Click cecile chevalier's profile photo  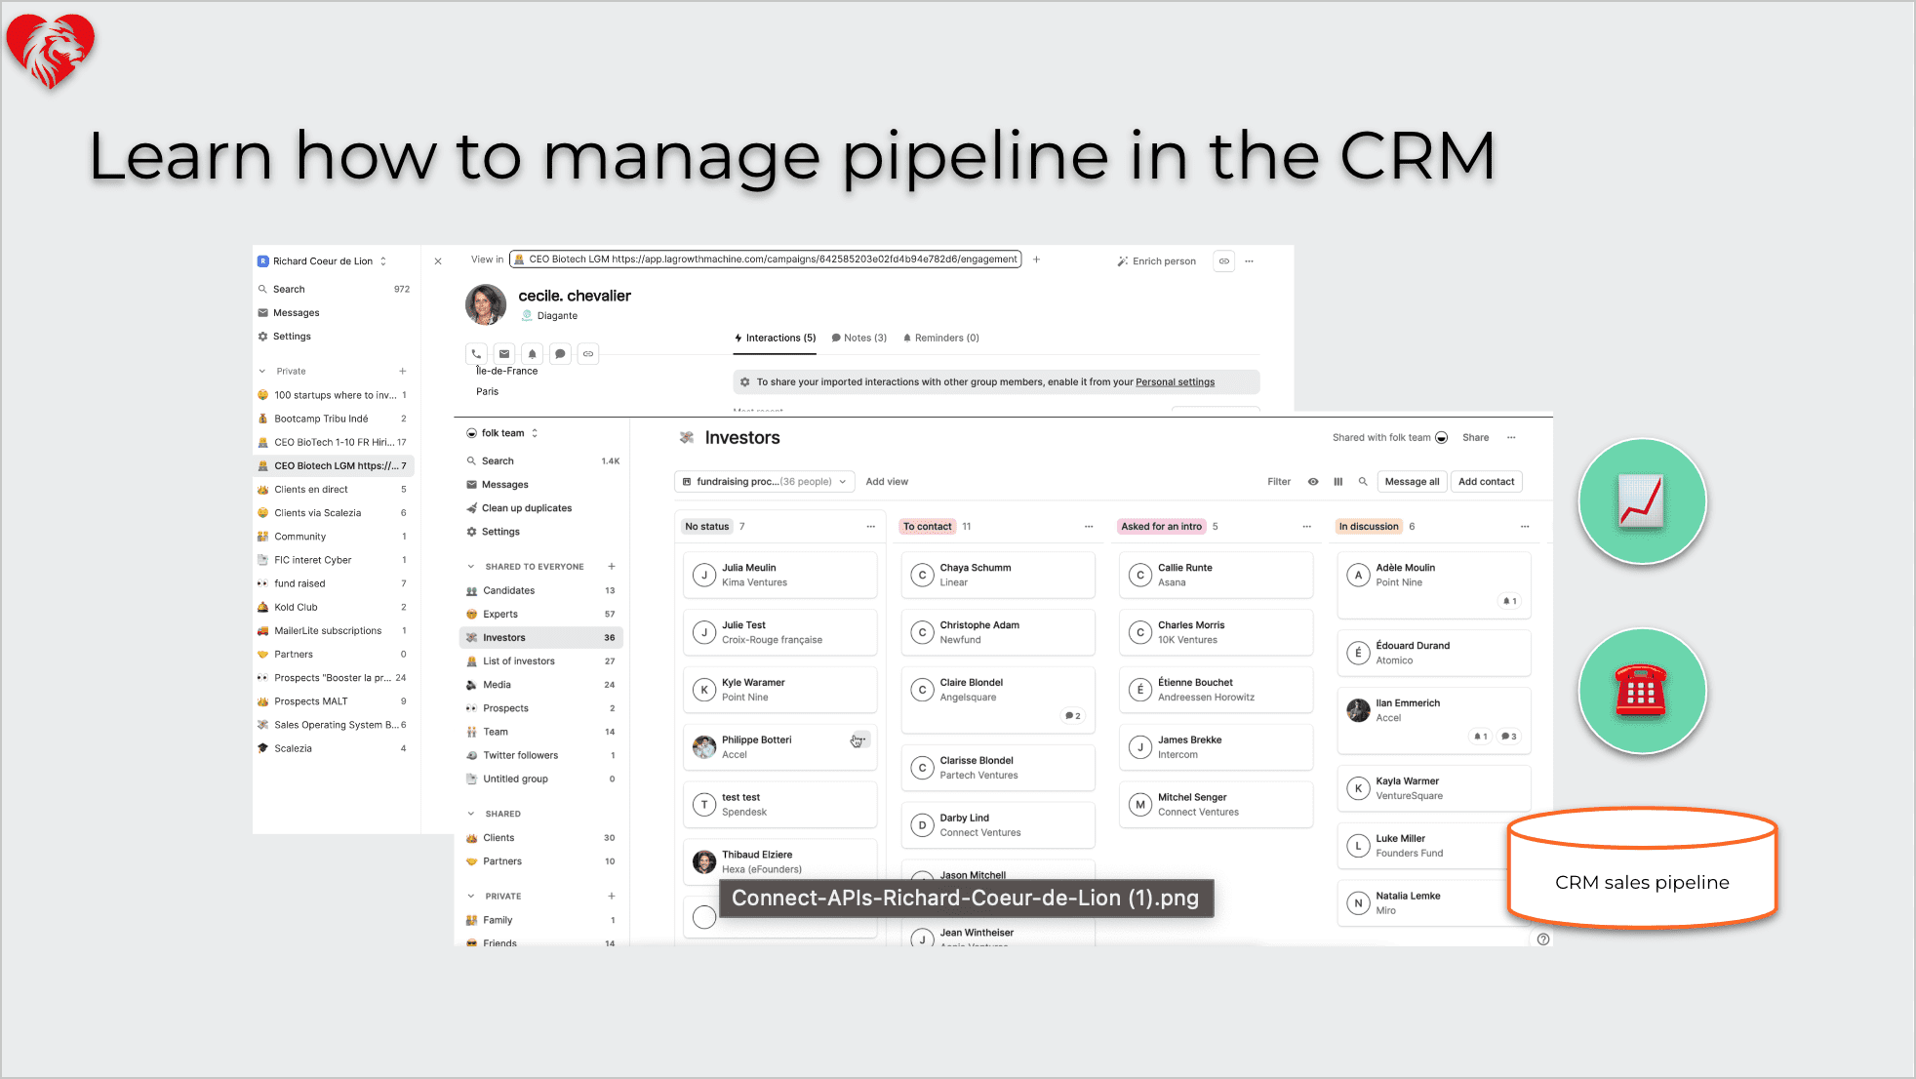pos(486,304)
